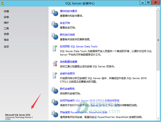
Task: Switch to the 工具 page in the sidebar
Action: (x=6, y=28)
